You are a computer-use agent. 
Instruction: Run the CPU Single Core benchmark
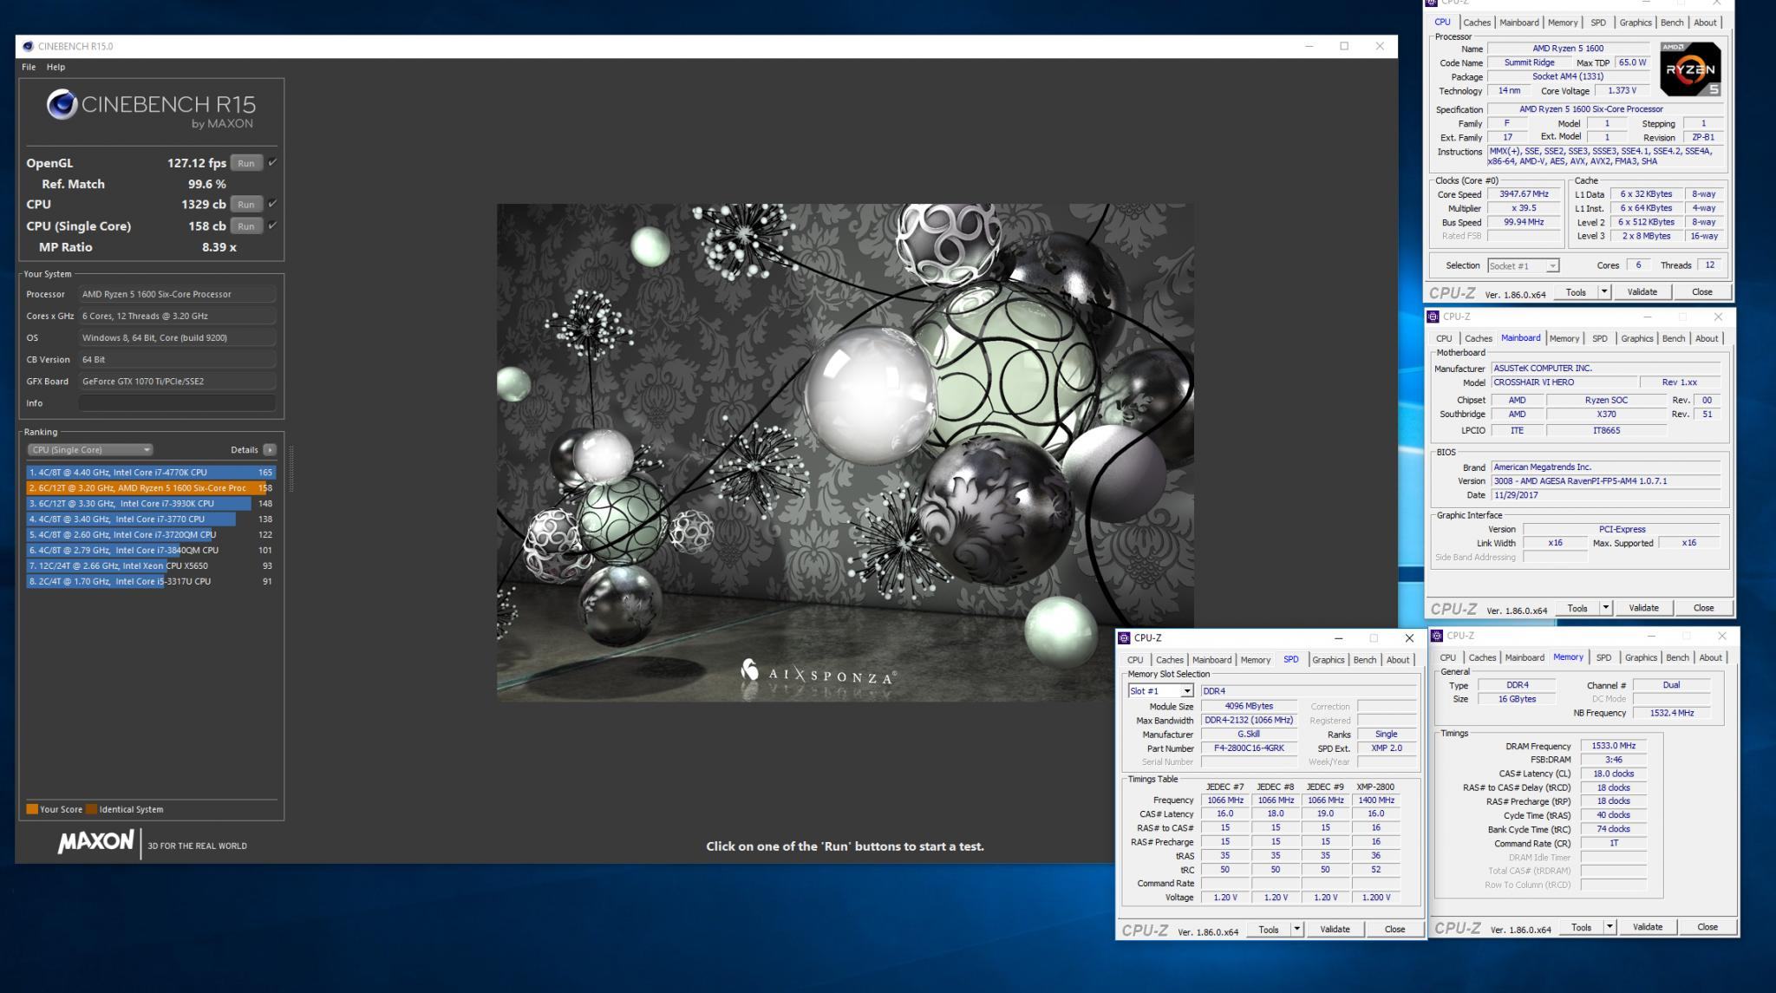(246, 226)
